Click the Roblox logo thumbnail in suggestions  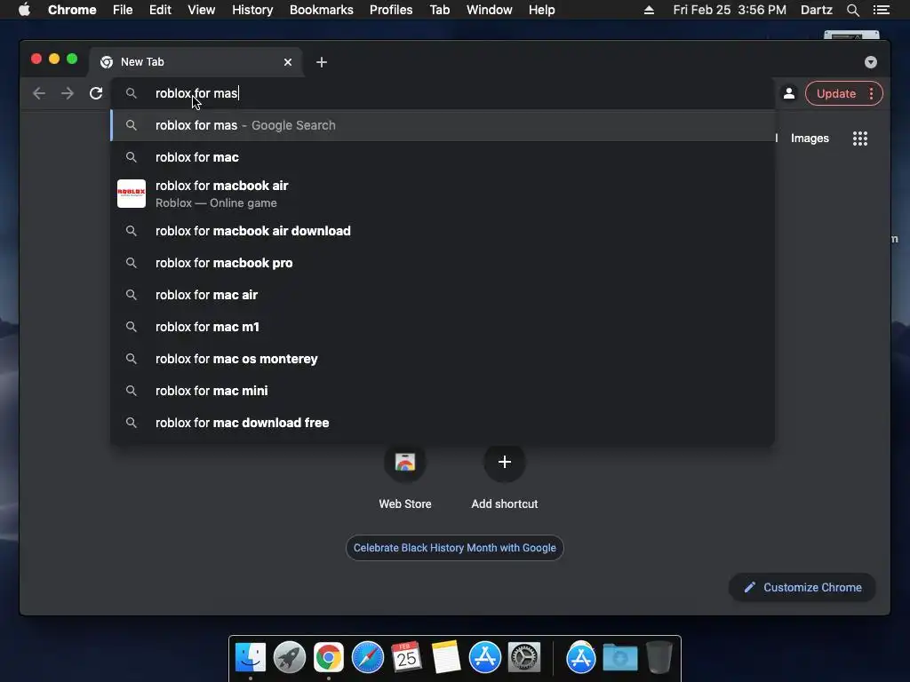132,194
